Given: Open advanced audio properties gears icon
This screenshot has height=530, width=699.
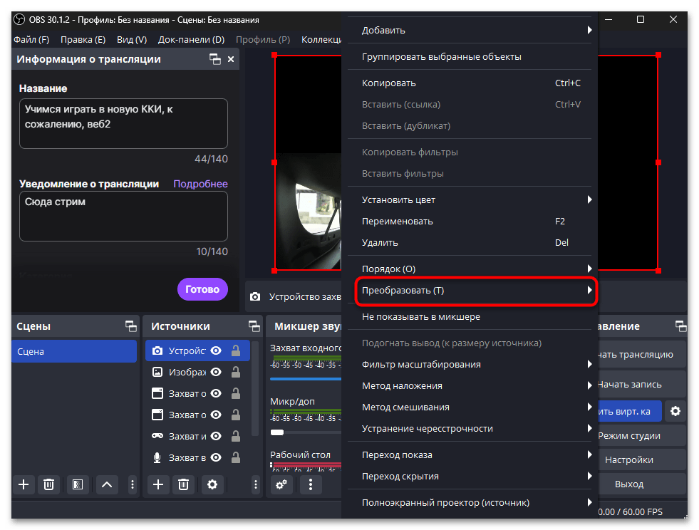Looking at the screenshot, I should pyautogui.click(x=281, y=484).
